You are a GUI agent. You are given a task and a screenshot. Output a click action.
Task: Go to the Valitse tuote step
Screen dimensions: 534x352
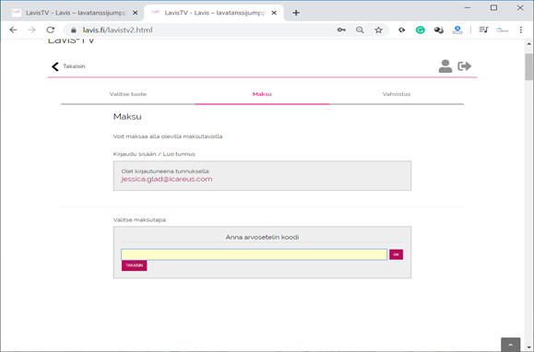coord(128,94)
